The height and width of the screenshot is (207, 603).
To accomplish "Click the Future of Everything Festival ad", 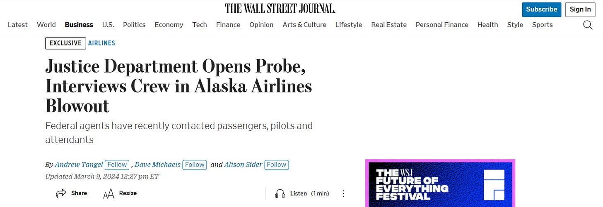I will click(x=440, y=184).
